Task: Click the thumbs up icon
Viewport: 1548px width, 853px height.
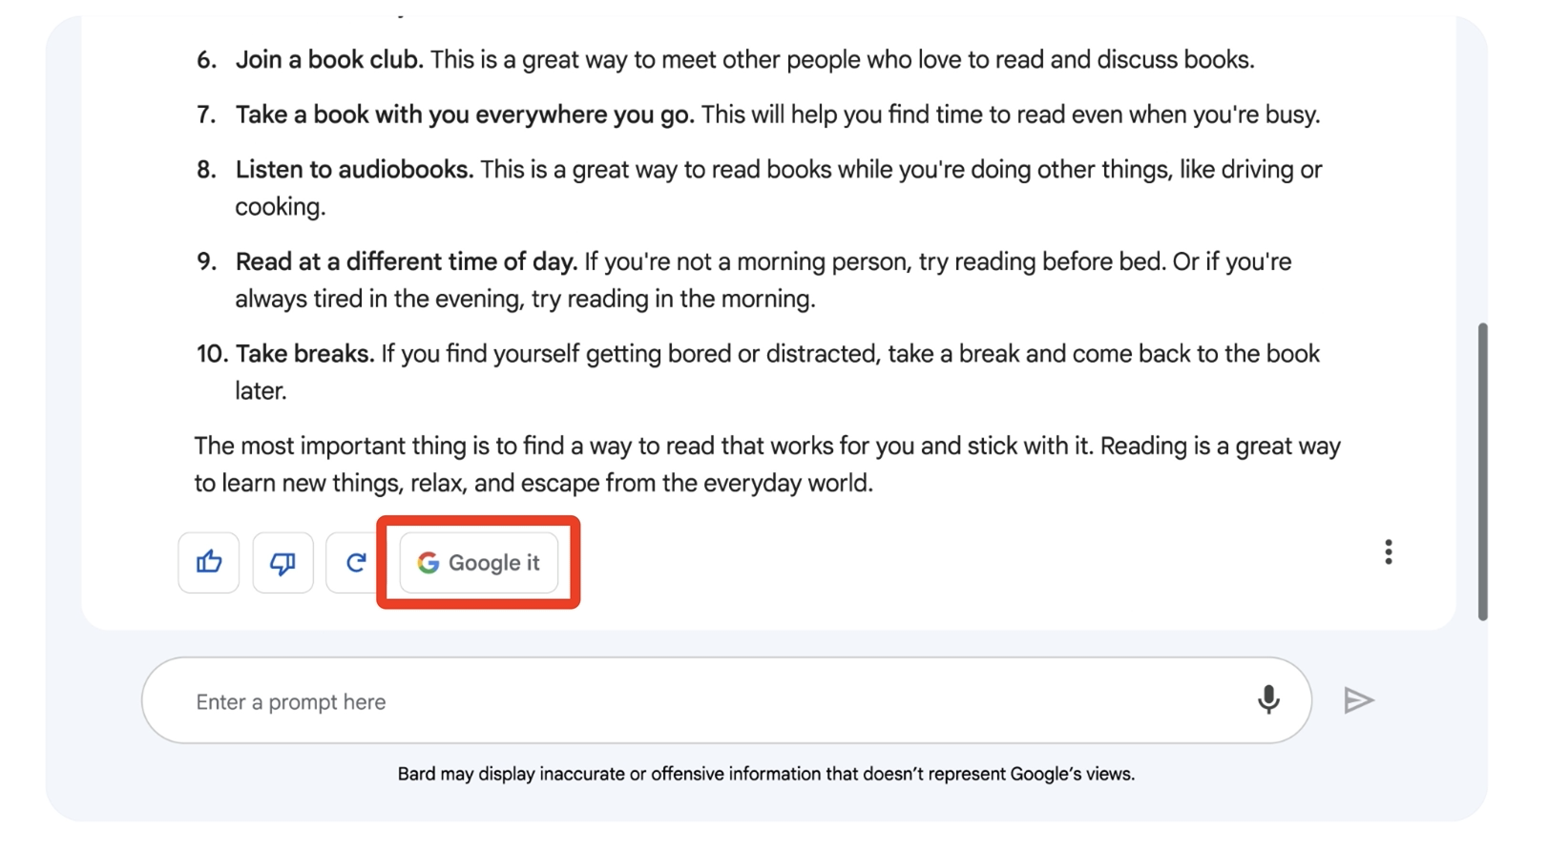Action: 208,563
